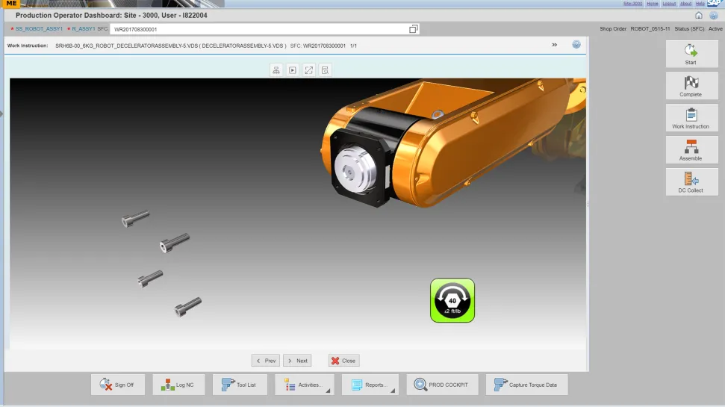
Task: Click the fullscreen expand icon above viewer
Action: [308, 69]
